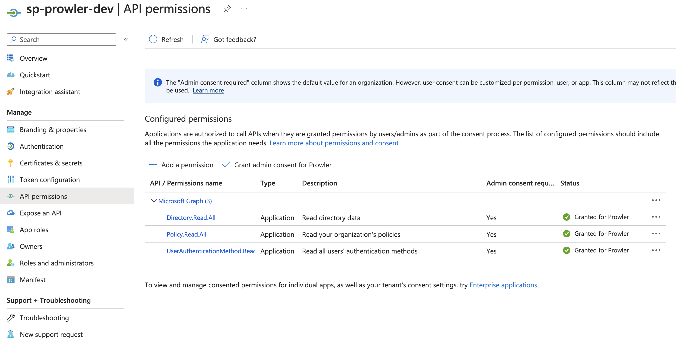The image size is (676, 347).
Task: Click the Troubleshooting wrench icon
Action: click(10, 318)
